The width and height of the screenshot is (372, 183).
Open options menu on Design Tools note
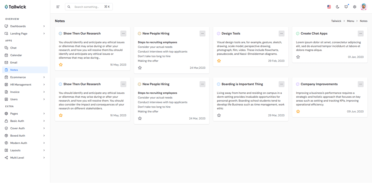point(281,33)
